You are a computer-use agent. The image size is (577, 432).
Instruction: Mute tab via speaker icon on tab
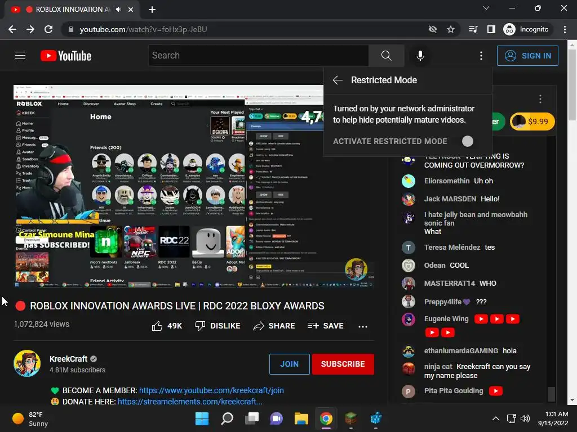point(118,10)
